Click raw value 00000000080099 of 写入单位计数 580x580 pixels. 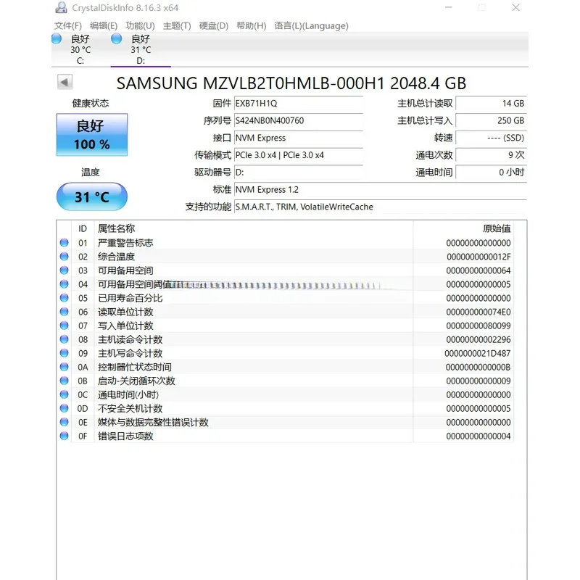pos(478,326)
